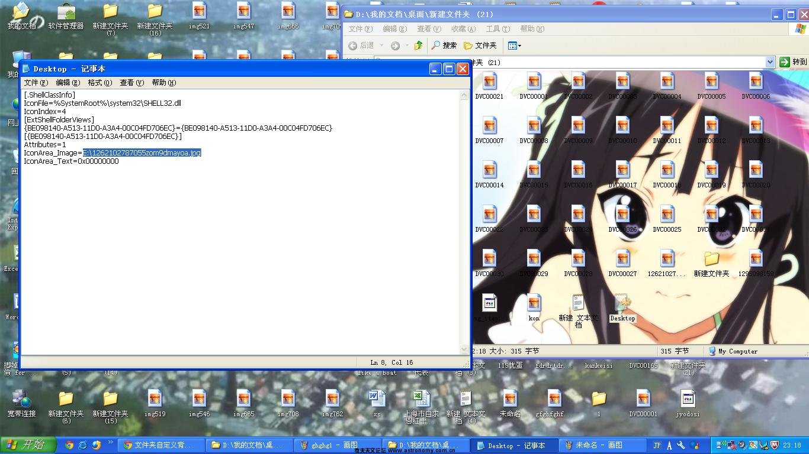809x454 pixels.
Task: Select the 新建文件夹 folder in Explorer window
Action: 711,264
